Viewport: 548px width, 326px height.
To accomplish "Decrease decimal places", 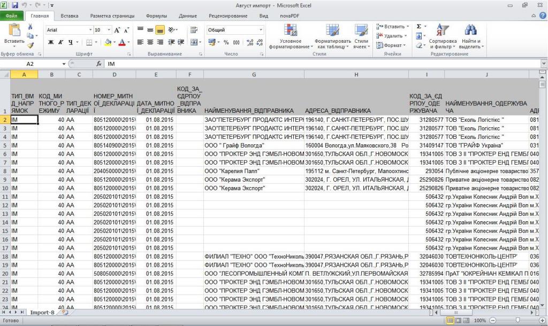I will 260,42.
